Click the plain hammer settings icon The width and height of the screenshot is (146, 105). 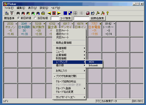[98, 13]
